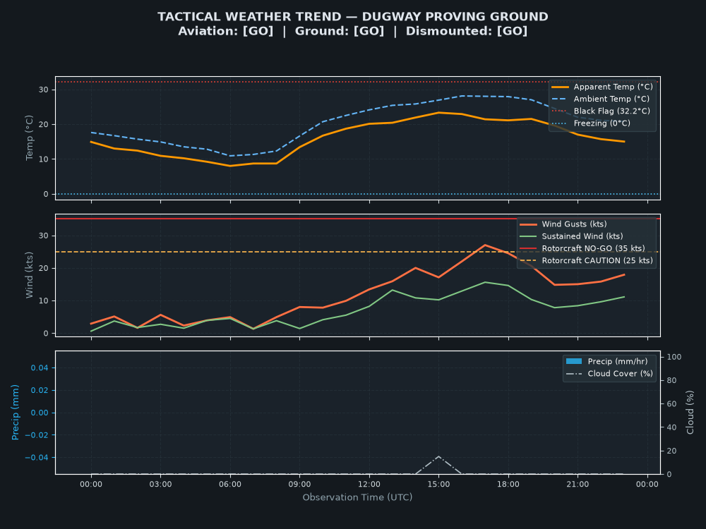The image size is (706, 529).
Task: Click the −0.04 precipitation tick label
Action: (37, 458)
